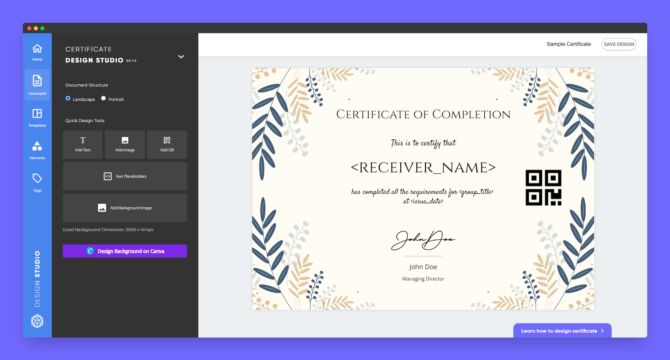Select the Landscape orientation

[x=68, y=98]
